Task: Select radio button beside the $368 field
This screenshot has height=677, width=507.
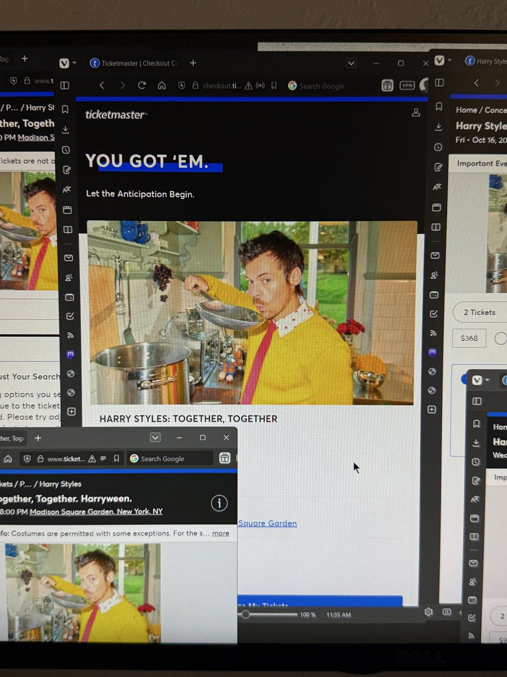Action: click(x=500, y=338)
